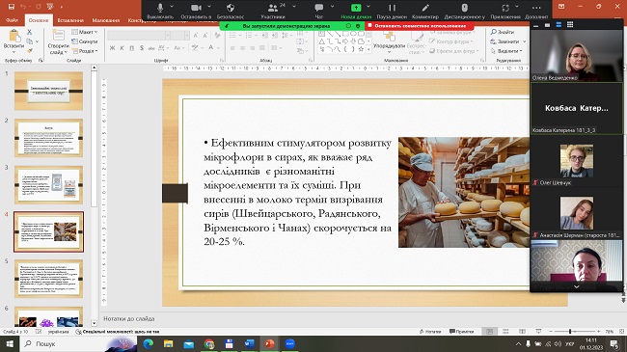Viewport: 627px width, 352px height.
Task: Open the font name combo box
Action: click(136, 36)
